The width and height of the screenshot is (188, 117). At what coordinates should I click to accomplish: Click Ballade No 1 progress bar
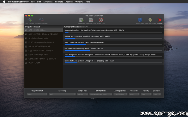pos(113,38)
